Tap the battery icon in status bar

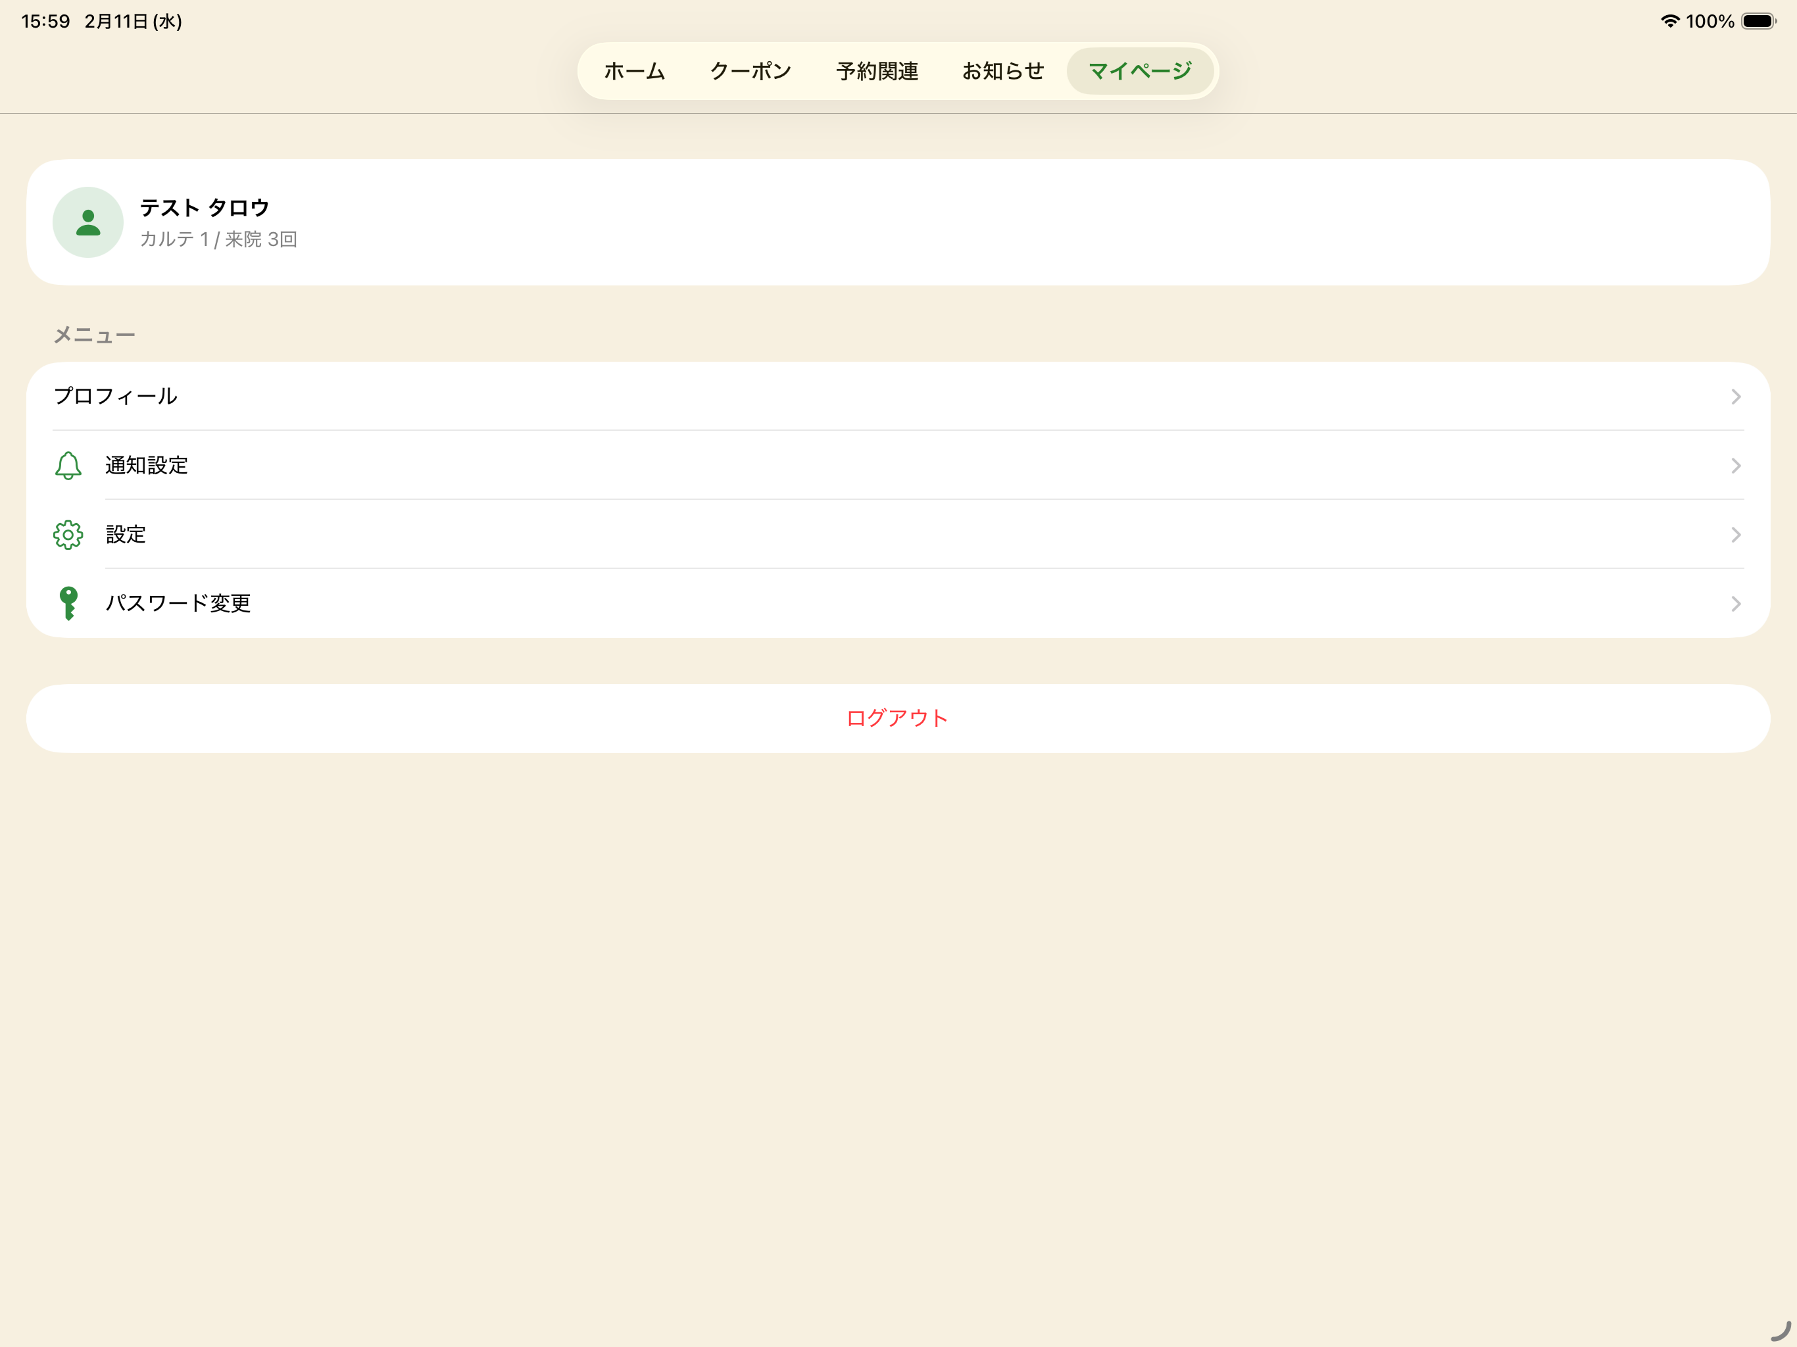1759,21
